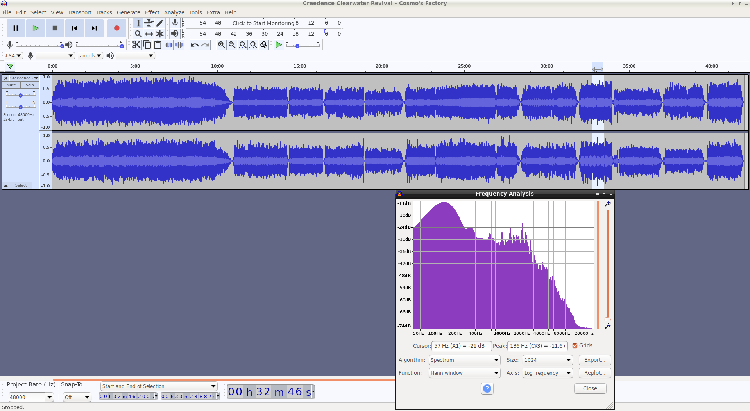750x411 pixels.
Task: Click to Start Monitoring meter
Action: (x=263, y=23)
